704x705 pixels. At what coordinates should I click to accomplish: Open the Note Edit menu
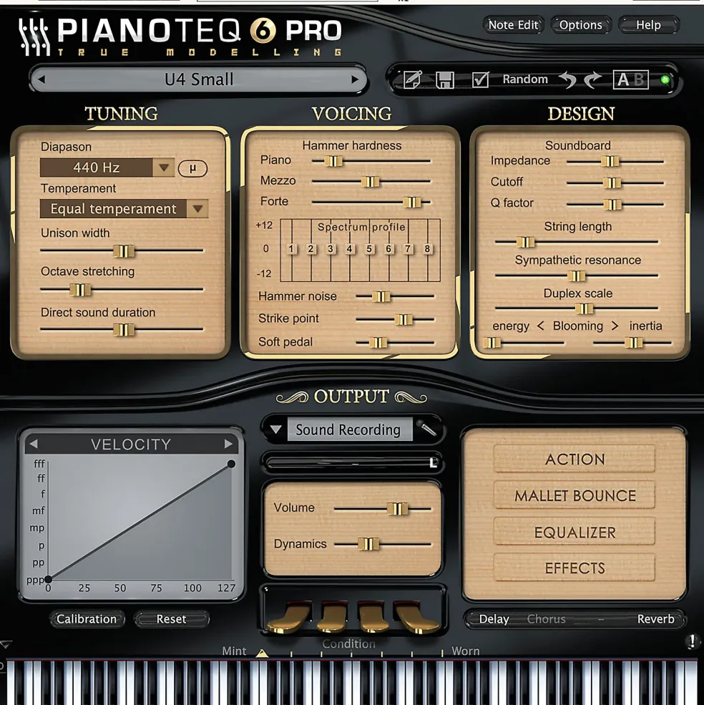pos(514,25)
